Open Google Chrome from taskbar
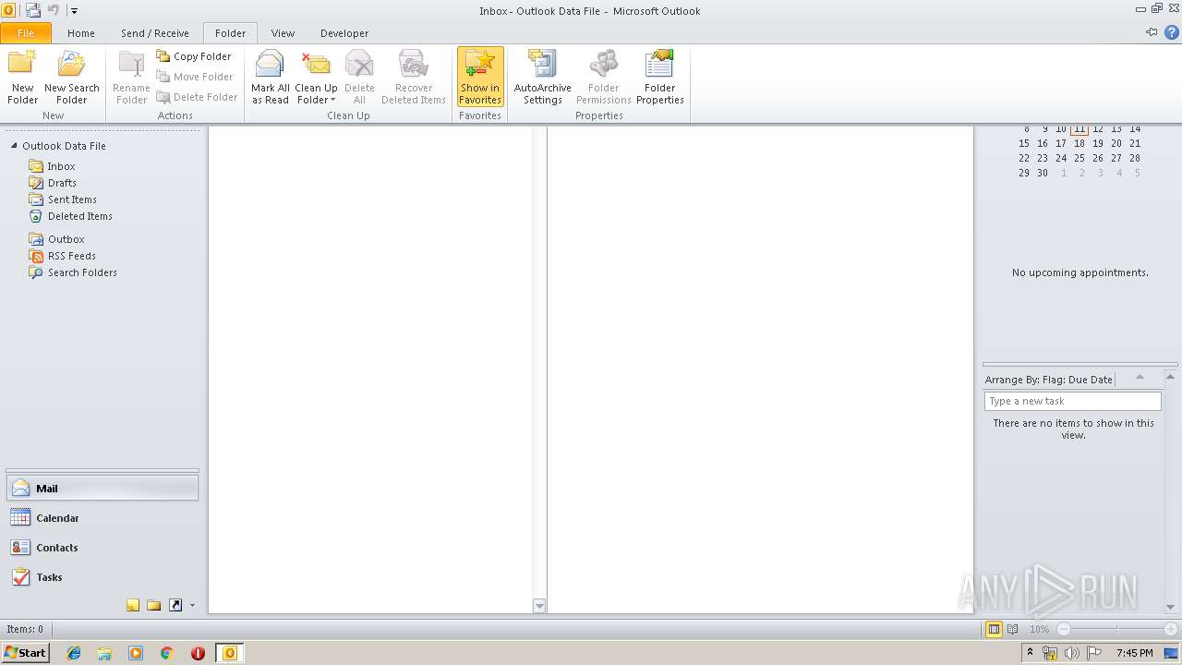Viewport: 1182px width, 665px height. (x=167, y=653)
